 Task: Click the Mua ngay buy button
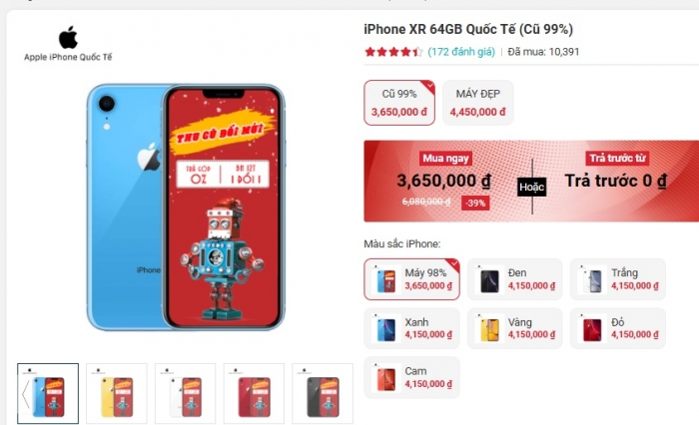[445, 159]
